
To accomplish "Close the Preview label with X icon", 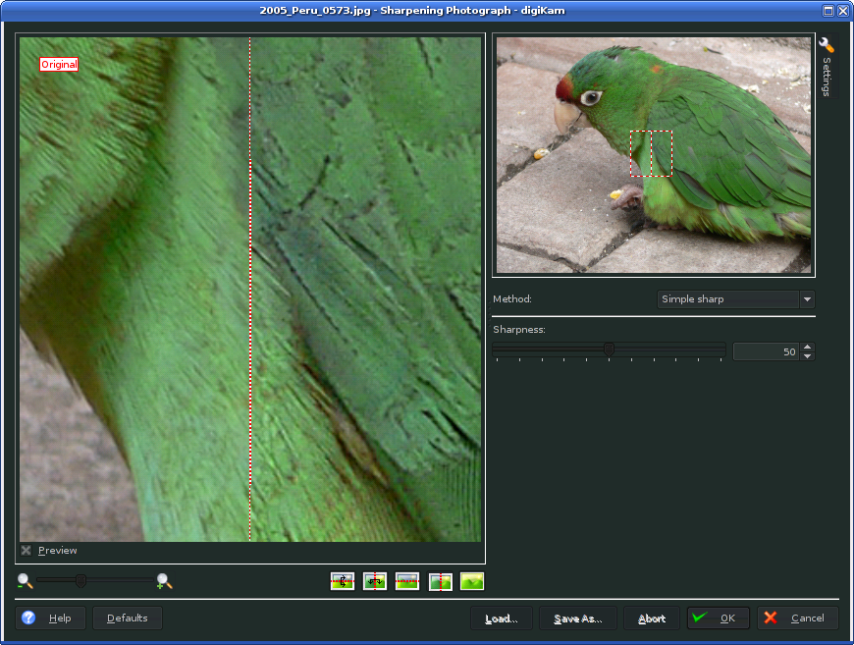I will click(27, 551).
